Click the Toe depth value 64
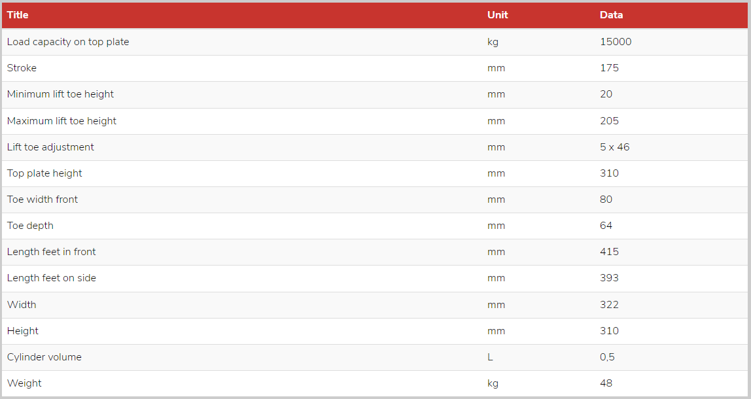This screenshot has height=399, width=751. pyautogui.click(x=606, y=226)
